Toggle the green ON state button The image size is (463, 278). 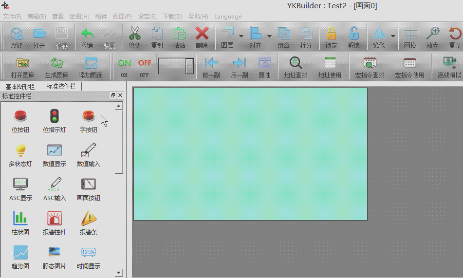coord(124,67)
